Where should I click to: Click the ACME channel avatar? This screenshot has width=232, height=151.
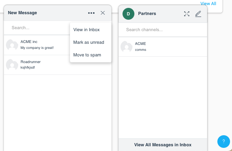click(126, 47)
